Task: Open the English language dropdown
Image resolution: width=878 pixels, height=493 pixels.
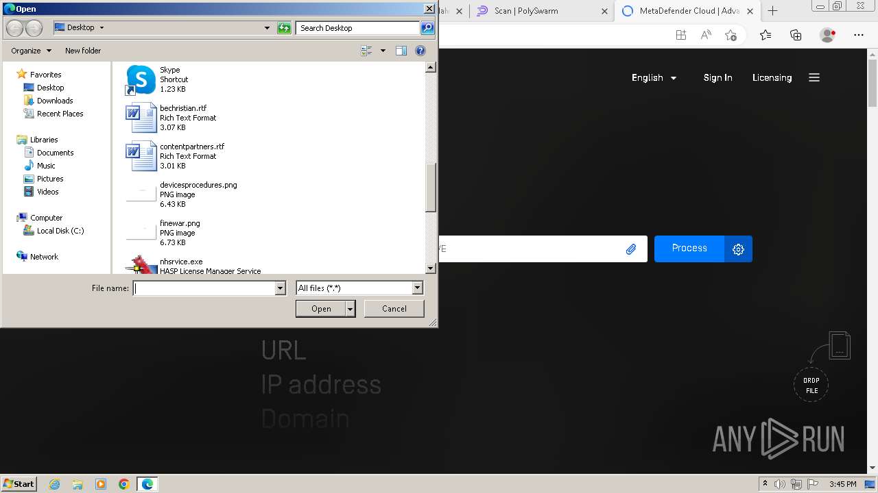Action: [654, 77]
